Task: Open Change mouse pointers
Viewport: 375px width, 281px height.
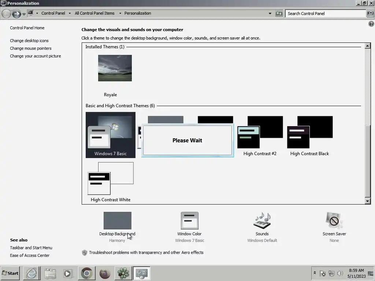Action: (x=31, y=48)
